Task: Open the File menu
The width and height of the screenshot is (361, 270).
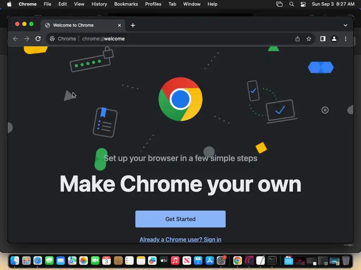Action: pos(48,4)
